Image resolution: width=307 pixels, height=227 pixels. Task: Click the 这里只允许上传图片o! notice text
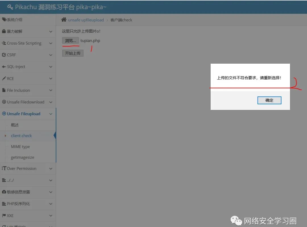[81, 31]
